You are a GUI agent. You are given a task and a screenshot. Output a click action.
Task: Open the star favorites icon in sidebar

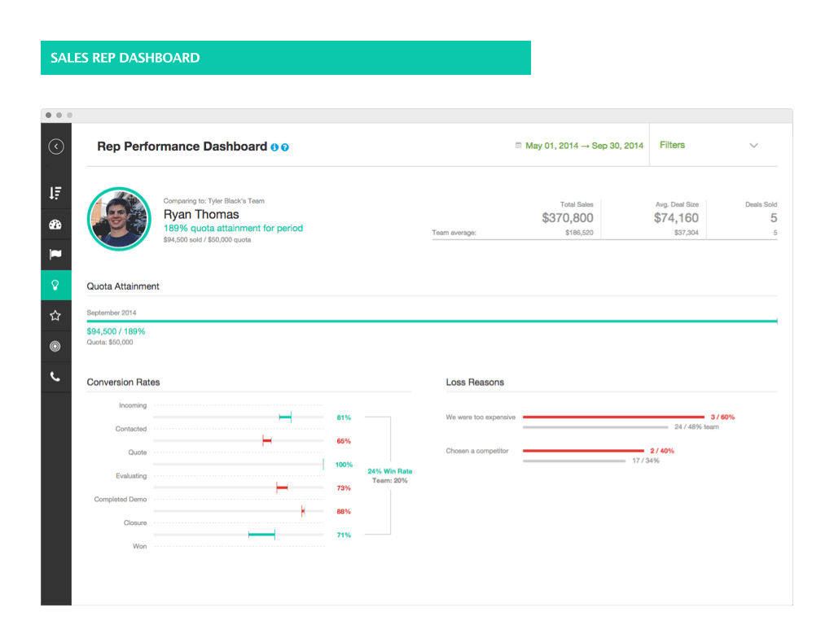pos(55,315)
